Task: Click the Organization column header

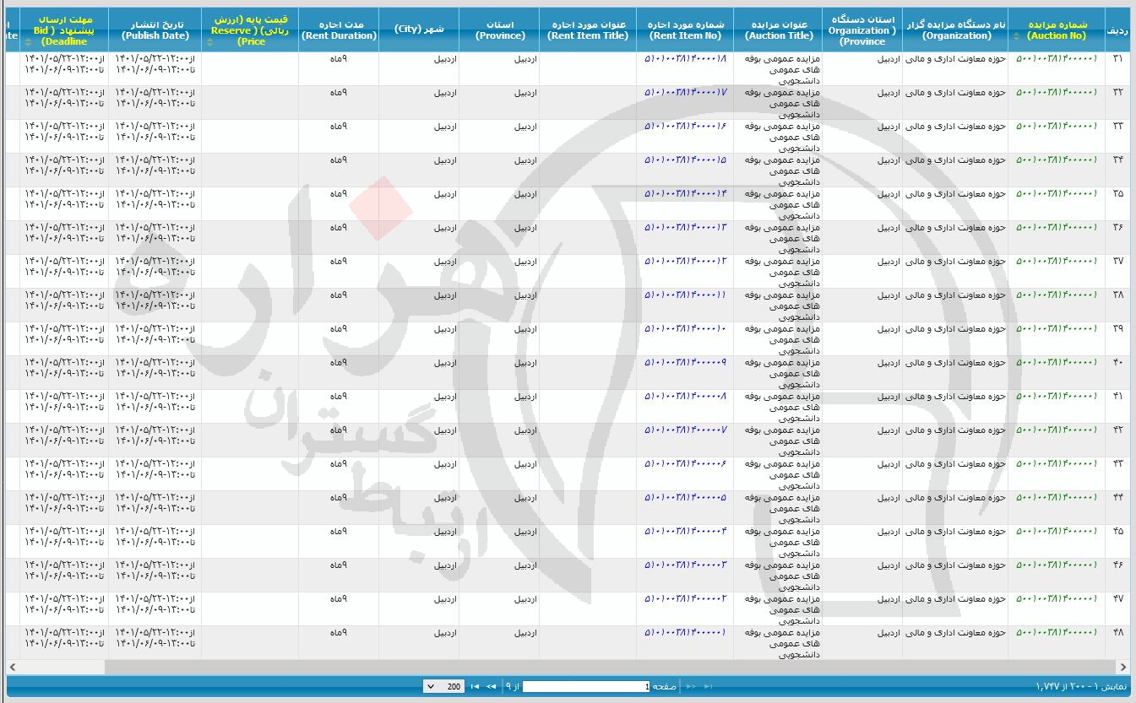Action: pyautogui.click(x=955, y=30)
